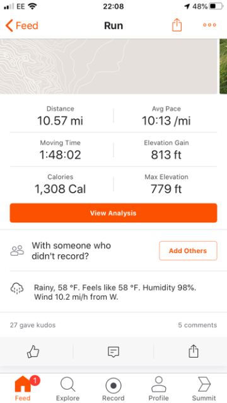This screenshot has width=227, height=403.
Task: Tap the rainy weather cloud icon
Action: coord(17,288)
